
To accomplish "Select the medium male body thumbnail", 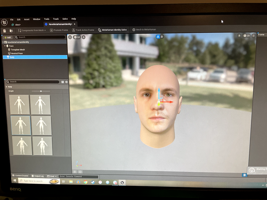I will (21, 125).
